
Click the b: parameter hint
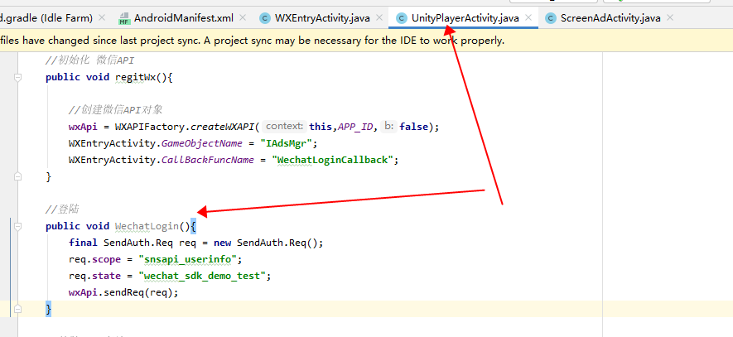pos(388,126)
